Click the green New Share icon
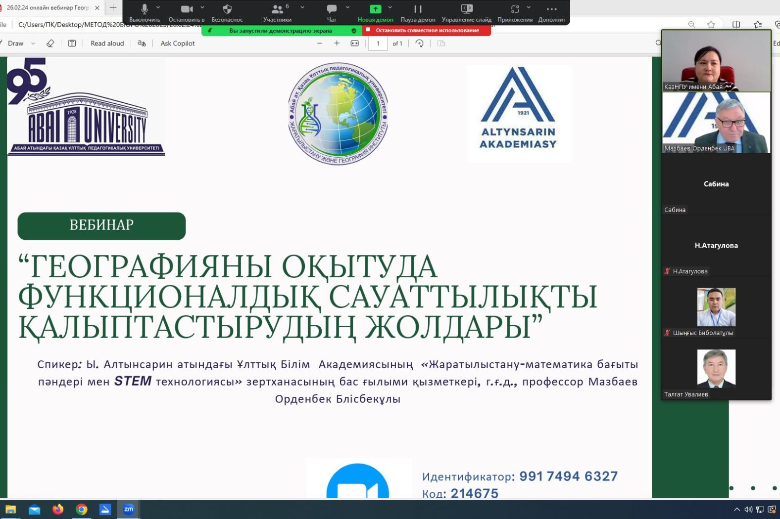 coord(375,10)
